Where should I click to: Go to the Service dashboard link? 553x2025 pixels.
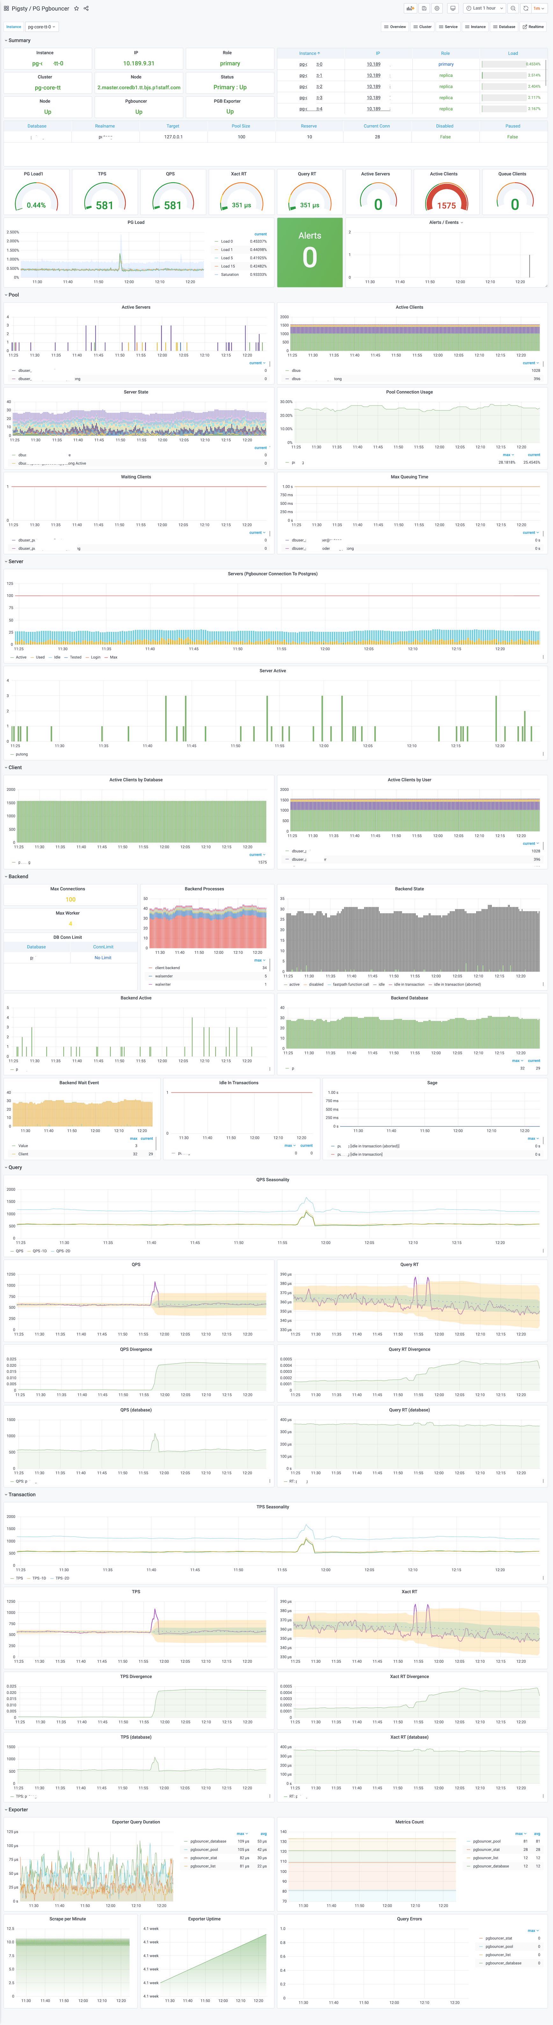click(x=448, y=27)
